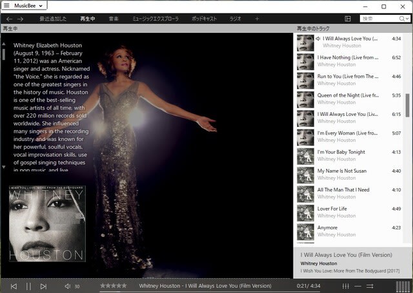Click the track list scrollbar thumb

[407, 105]
